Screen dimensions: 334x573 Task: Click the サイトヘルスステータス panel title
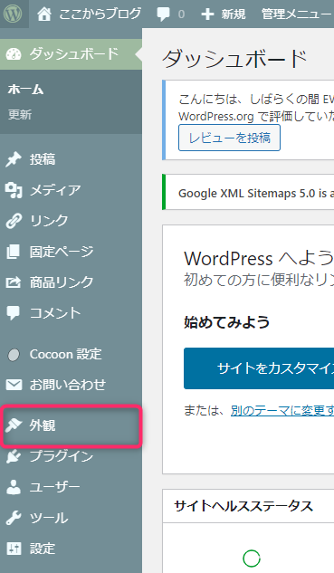coord(243,507)
